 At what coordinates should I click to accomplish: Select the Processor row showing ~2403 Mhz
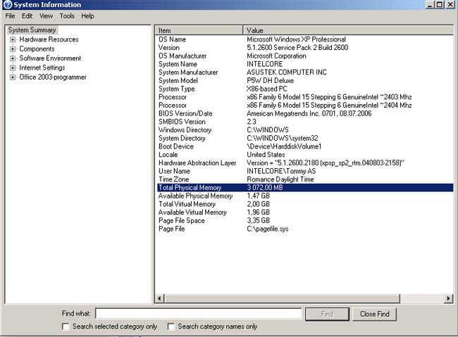(305, 97)
